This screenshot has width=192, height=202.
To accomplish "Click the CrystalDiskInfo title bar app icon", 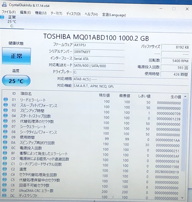I will [x=4, y=4].
